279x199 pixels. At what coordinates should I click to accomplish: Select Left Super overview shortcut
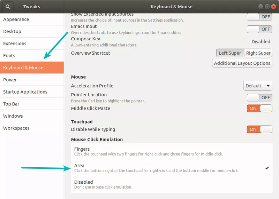point(230,53)
